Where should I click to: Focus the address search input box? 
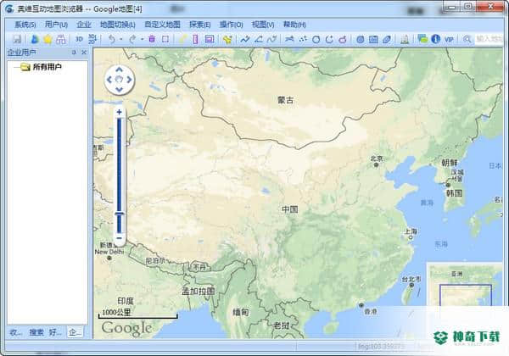(489, 39)
